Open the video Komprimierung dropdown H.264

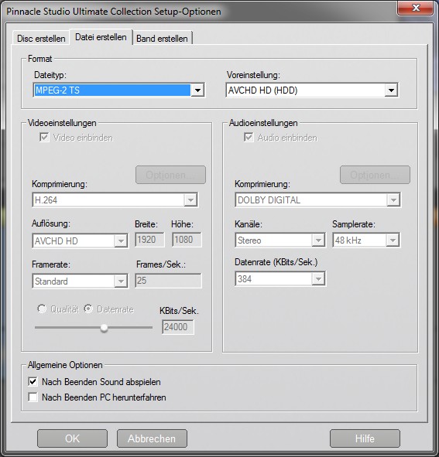coord(115,200)
